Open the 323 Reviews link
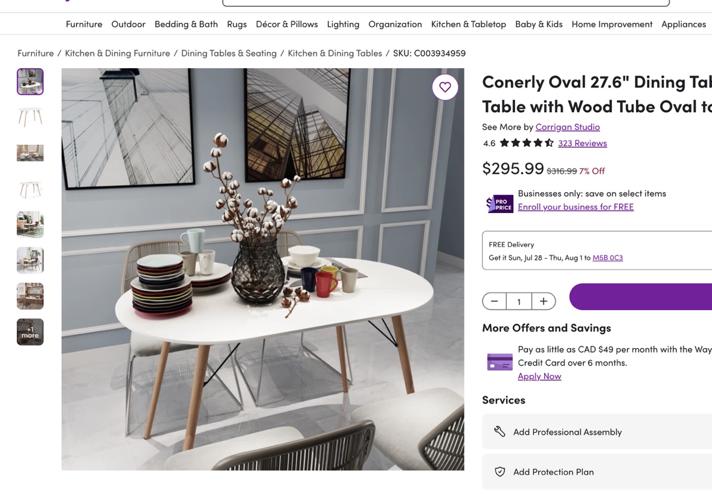The image size is (712, 494). tap(582, 144)
